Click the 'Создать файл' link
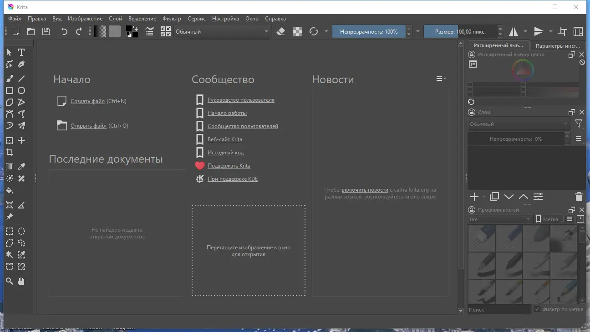 [x=87, y=101]
